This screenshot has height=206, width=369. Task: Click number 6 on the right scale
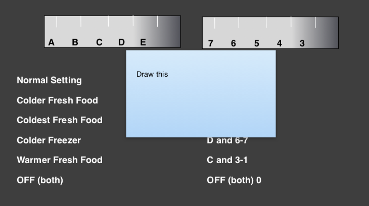pos(233,43)
